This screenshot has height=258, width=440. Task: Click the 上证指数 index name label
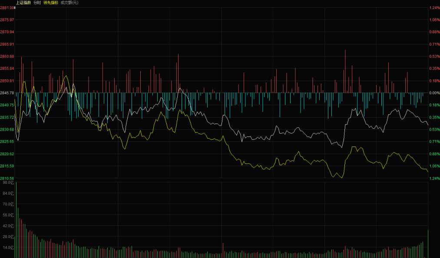[x=23, y=3]
